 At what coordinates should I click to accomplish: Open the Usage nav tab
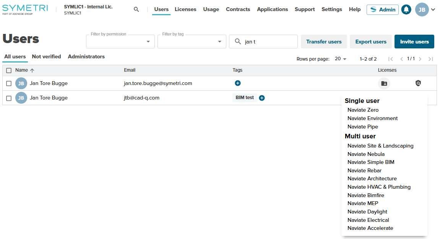pyautogui.click(x=211, y=9)
